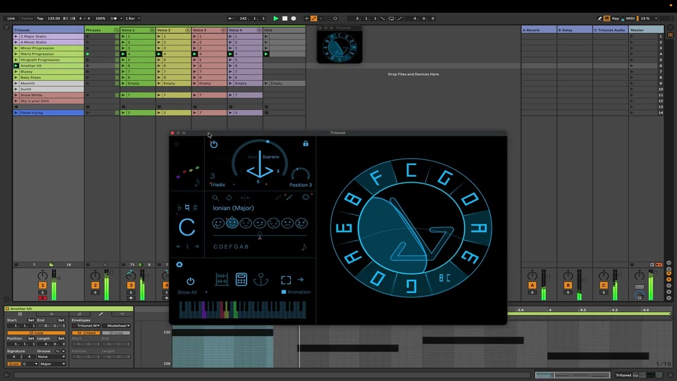Stop the transport in Ableton
The image size is (677, 381).
coord(285,19)
